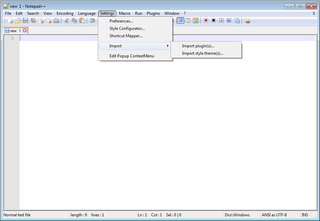Click the Cut toolbar icon
This screenshot has height=221, width=320.
pyautogui.click(x=66, y=20)
